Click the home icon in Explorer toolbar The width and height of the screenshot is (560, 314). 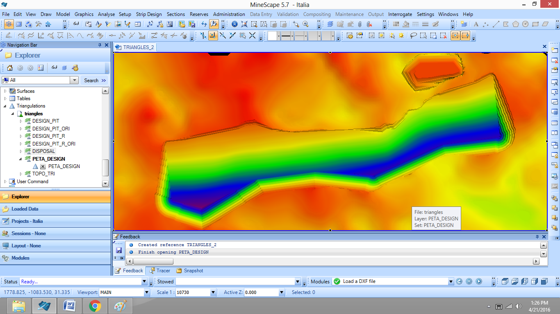click(10, 68)
